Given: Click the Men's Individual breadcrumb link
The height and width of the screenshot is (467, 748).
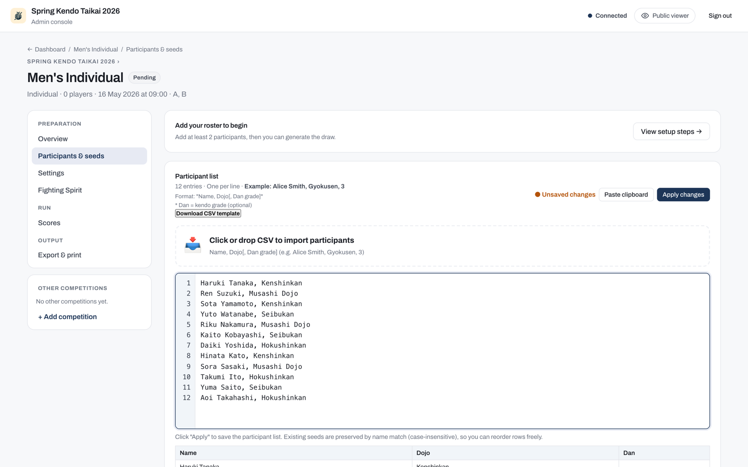Looking at the screenshot, I should (x=96, y=50).
